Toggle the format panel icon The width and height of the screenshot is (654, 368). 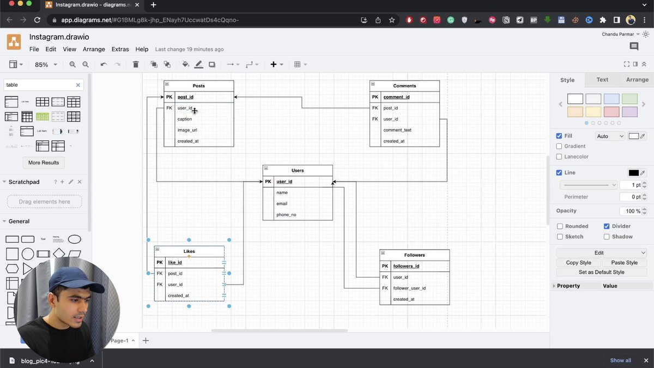(635, 64)
